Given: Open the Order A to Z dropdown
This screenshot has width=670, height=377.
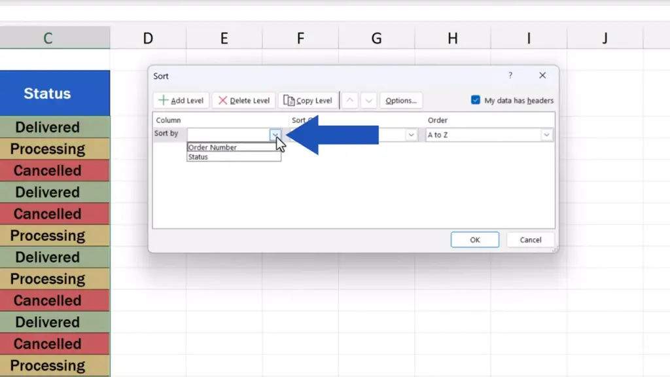Looking at the screenshot, I should (x=546, y=135).
